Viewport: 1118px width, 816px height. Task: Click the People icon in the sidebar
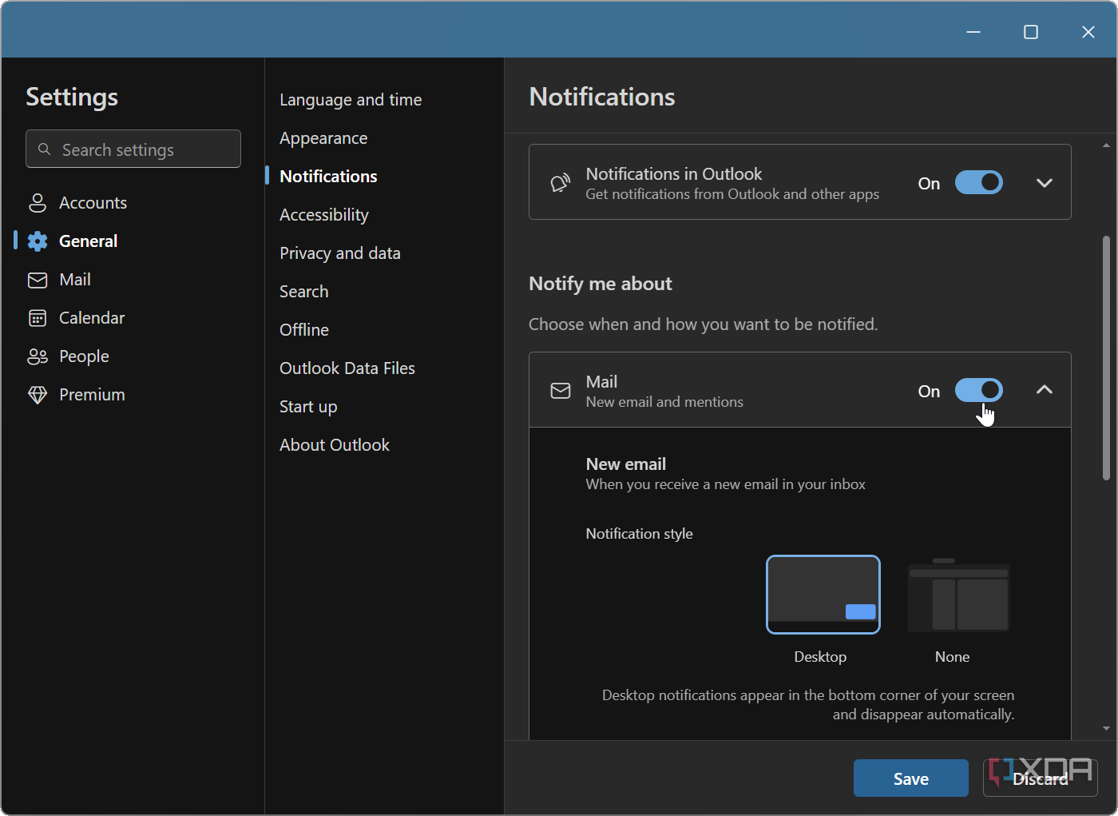click(38, 356)
